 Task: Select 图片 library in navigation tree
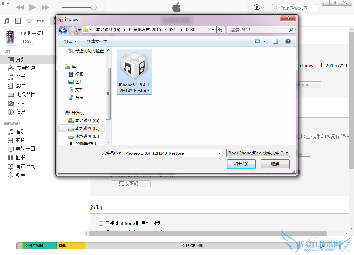tap(76, 82)
